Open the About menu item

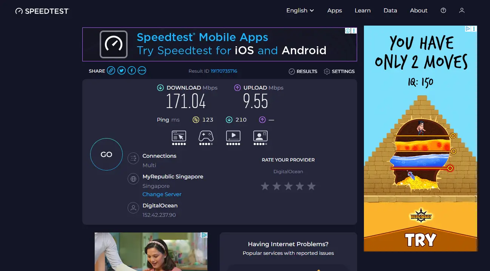pos(419,11)
